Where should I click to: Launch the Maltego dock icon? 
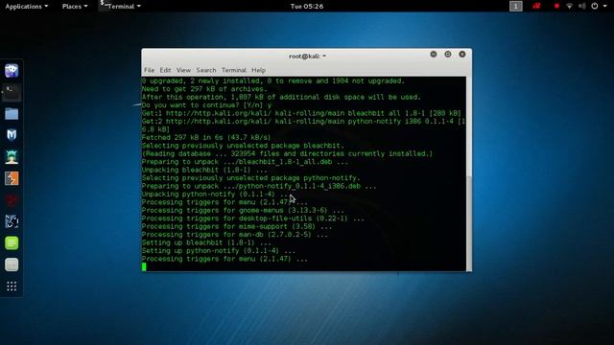point(12,221)
